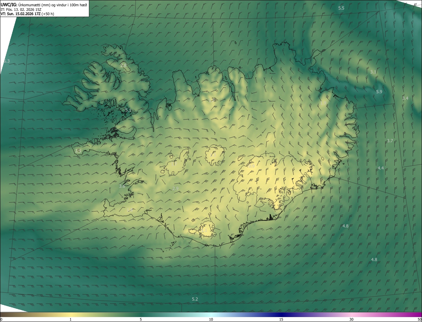Click the 5.5 value label on the map
Screen dimensions: 422x322
click(341, 8)
